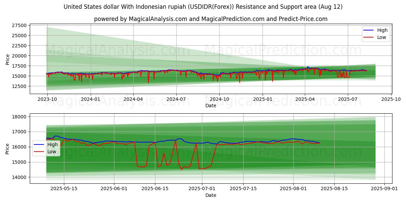Click the 27500 tick label on top chart
Screen dimensions: 406x203
click(19, 25)
